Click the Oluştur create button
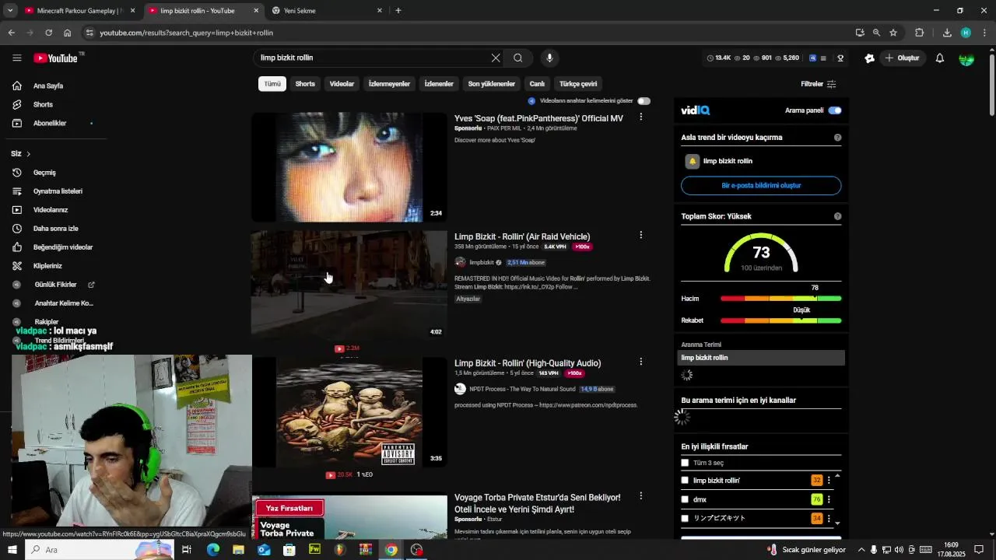 point(902,58)
